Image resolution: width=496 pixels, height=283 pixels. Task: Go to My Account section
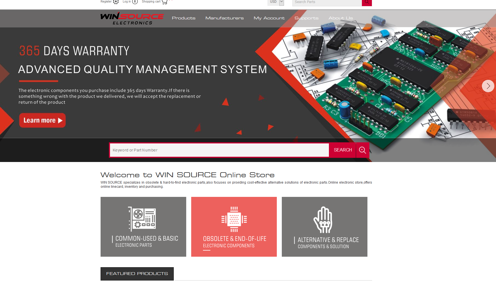pos(269,18)
